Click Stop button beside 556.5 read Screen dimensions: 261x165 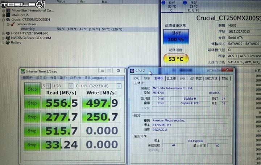point(32,103)
